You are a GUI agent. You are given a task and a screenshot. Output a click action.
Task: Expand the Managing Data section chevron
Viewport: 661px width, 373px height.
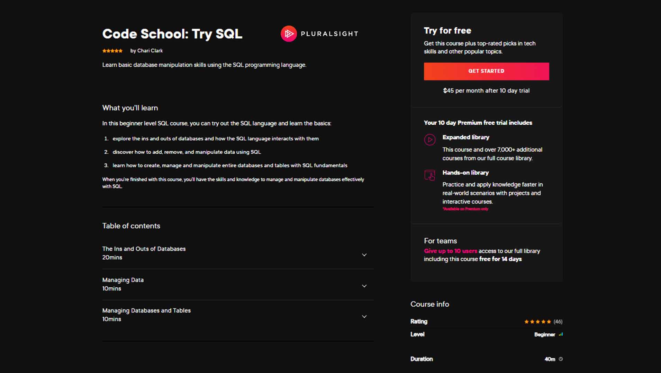click(364, 286)
